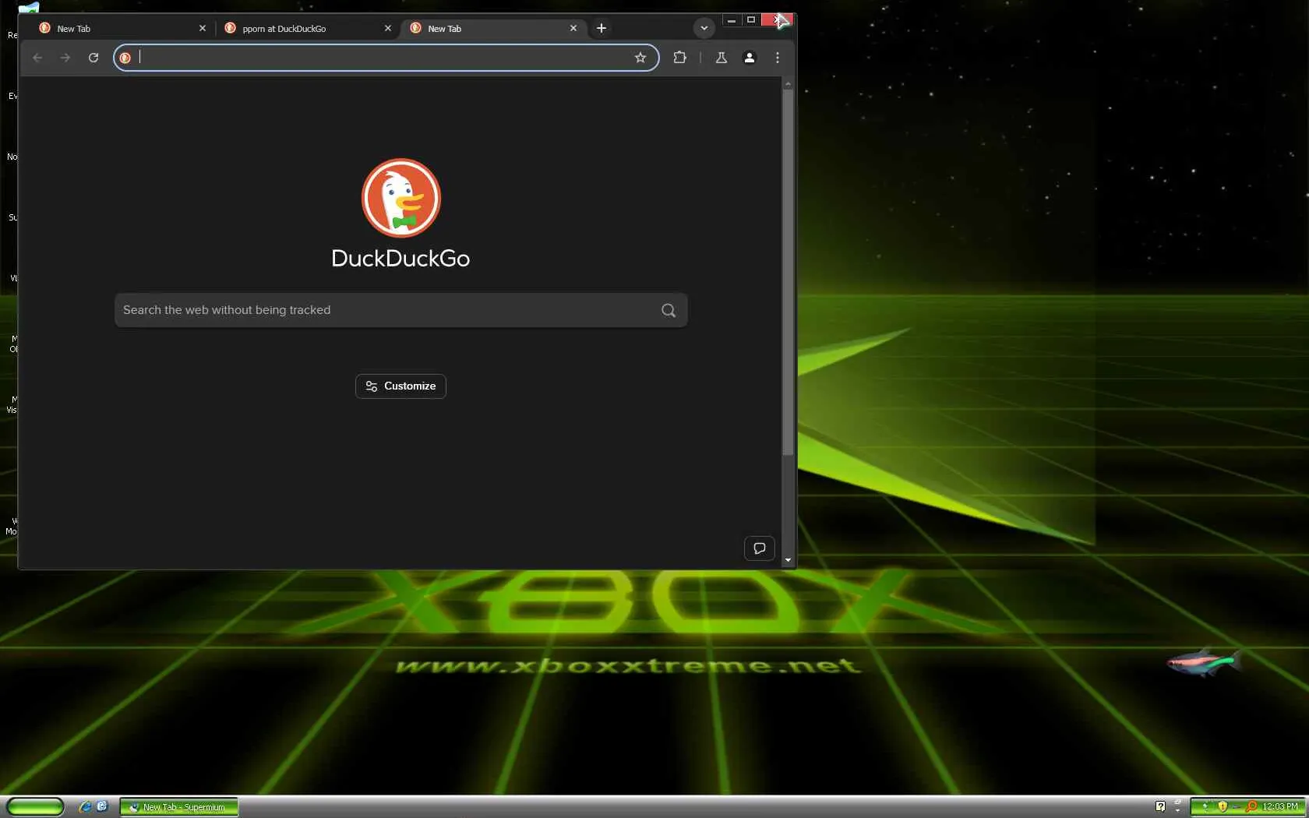
Task: Open the orange magnifier tray icon
Action: [1251, 807]
